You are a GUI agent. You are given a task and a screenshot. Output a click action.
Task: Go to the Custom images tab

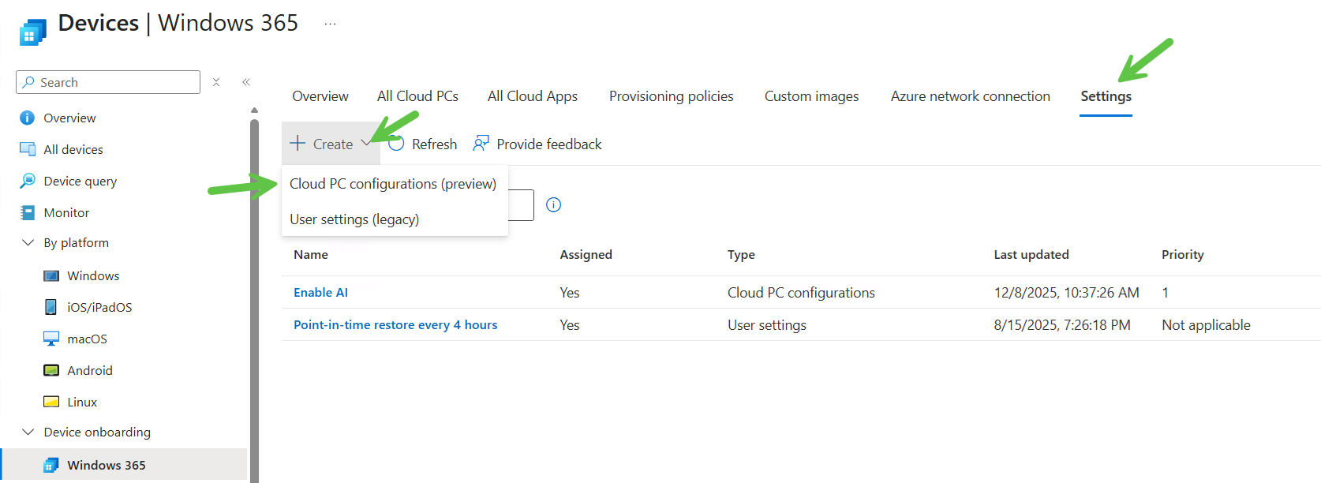click(812, 96)
